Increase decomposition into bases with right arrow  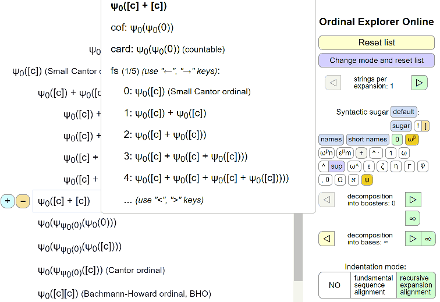(413, 239)
